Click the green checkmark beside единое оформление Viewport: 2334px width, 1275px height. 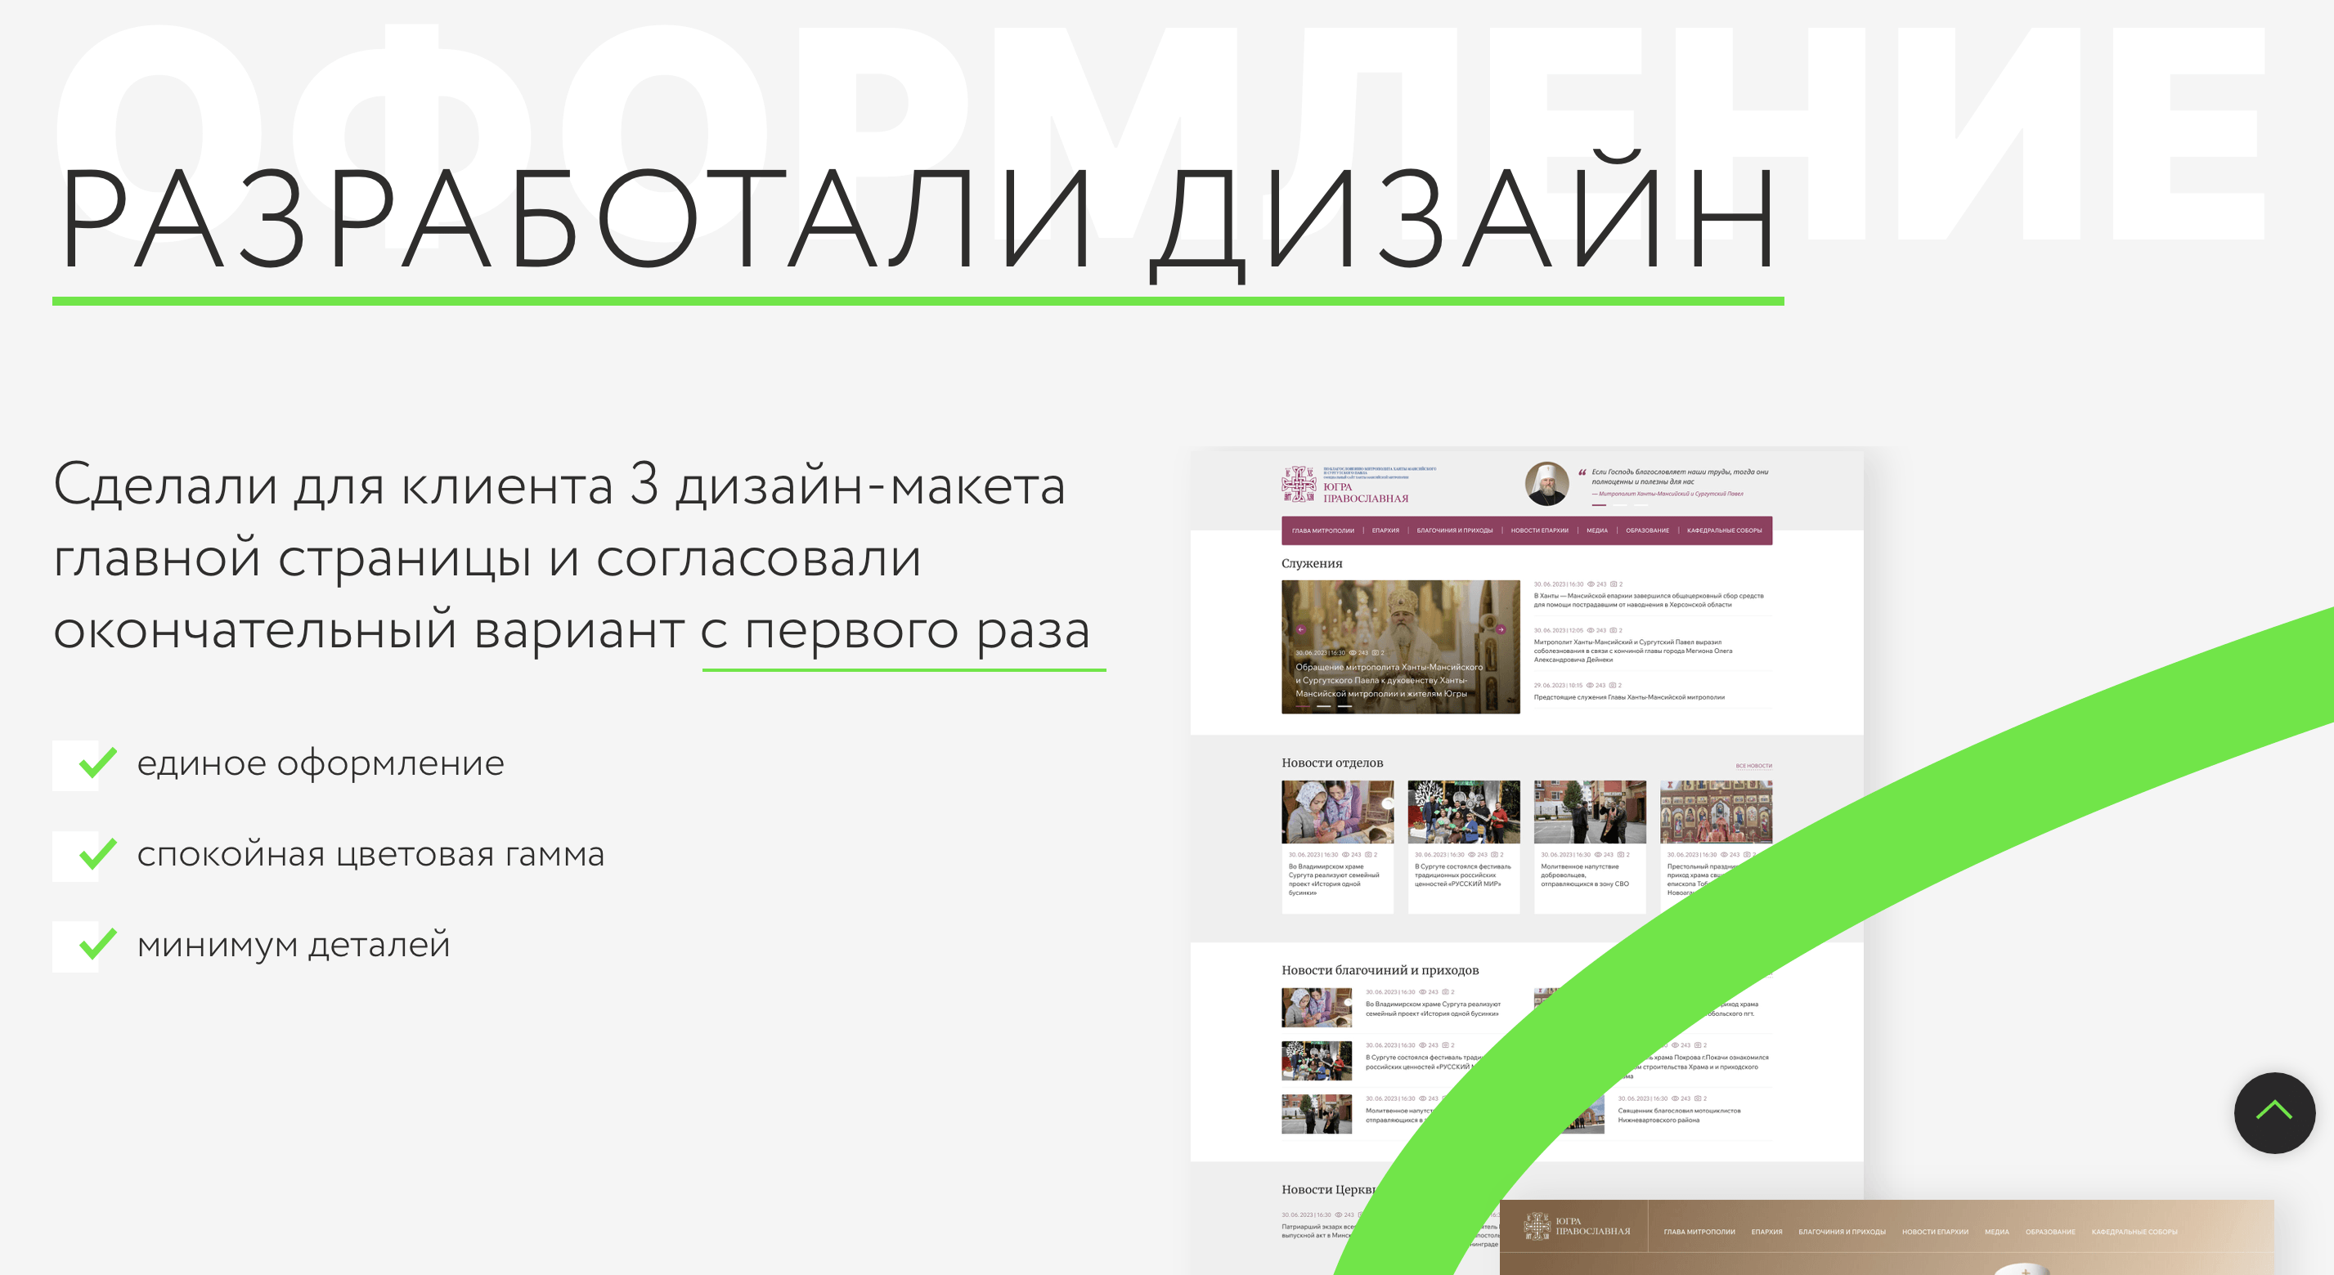(x=97, y=763)
